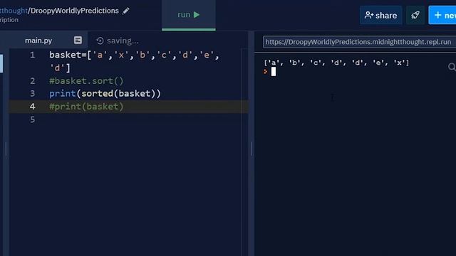Click the #basket.sort() comment line
The width and height of the screenshot is (456, 256).
point(86,80)
